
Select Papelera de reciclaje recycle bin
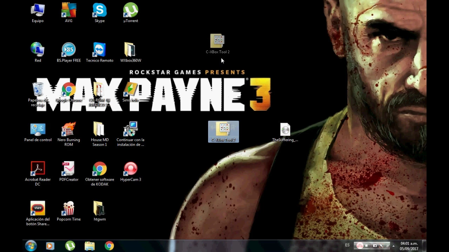[x=38, y=94]
